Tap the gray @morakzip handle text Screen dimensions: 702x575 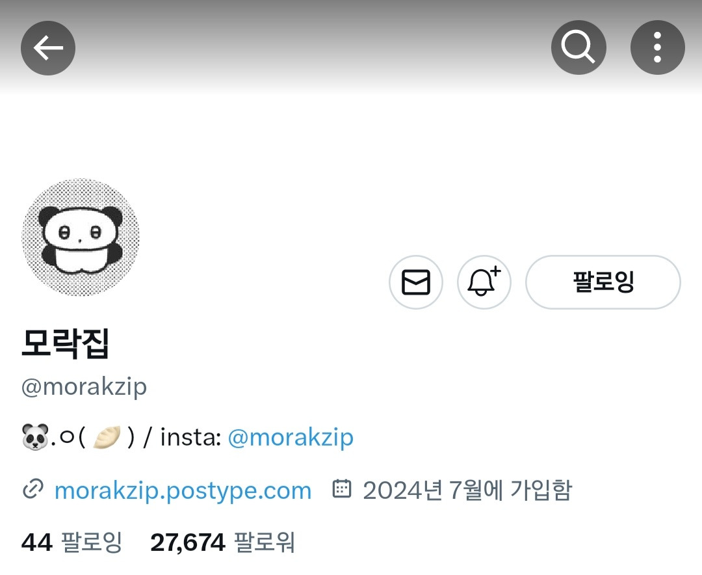tap(84, 387)
